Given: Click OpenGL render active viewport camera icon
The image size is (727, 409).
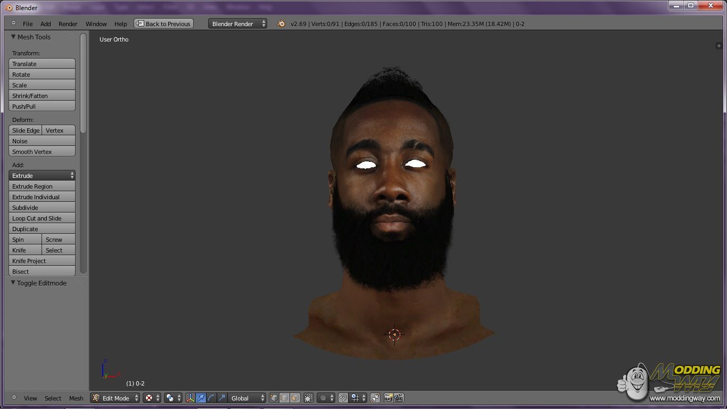Looking at the screenshot, I should pyautogui.click(x=388, y=398).
